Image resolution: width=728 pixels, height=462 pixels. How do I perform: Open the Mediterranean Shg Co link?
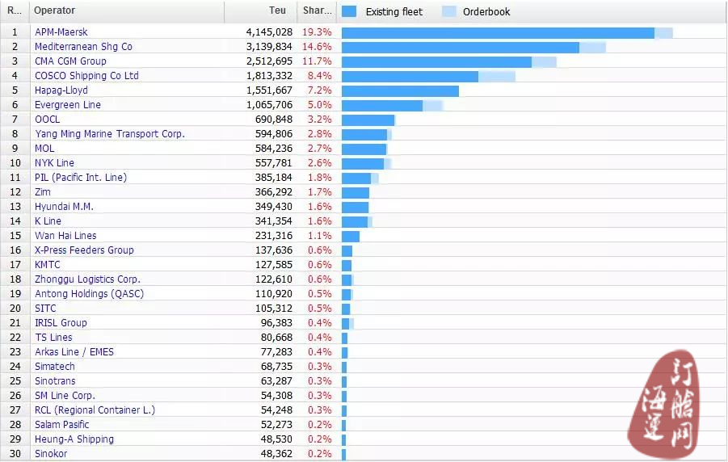click(x=83, y=46)
